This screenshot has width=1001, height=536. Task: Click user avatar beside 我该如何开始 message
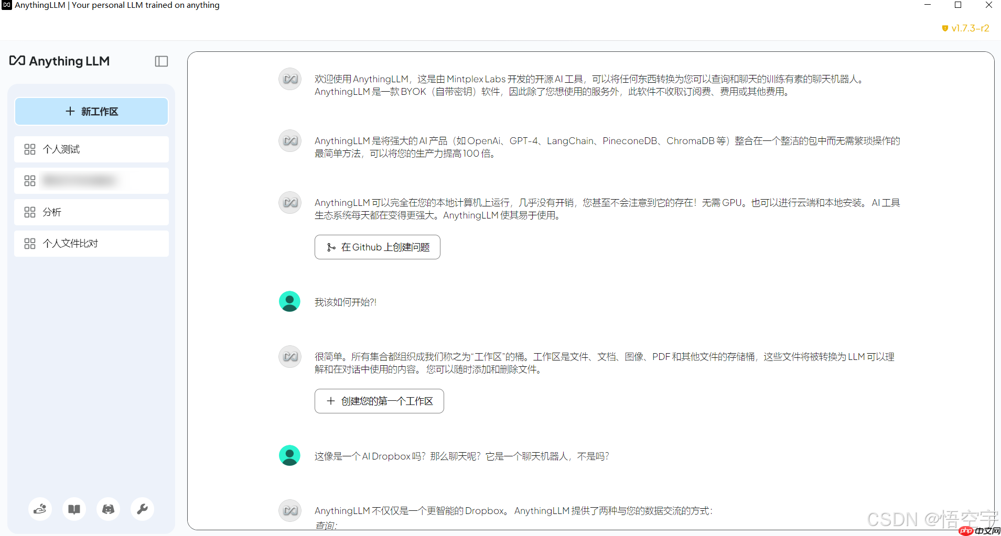289,301
